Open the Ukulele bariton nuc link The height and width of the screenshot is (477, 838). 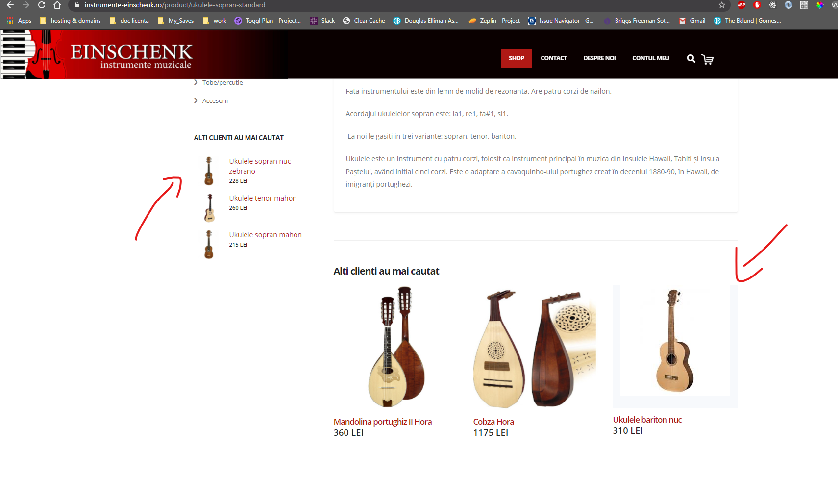647,420
